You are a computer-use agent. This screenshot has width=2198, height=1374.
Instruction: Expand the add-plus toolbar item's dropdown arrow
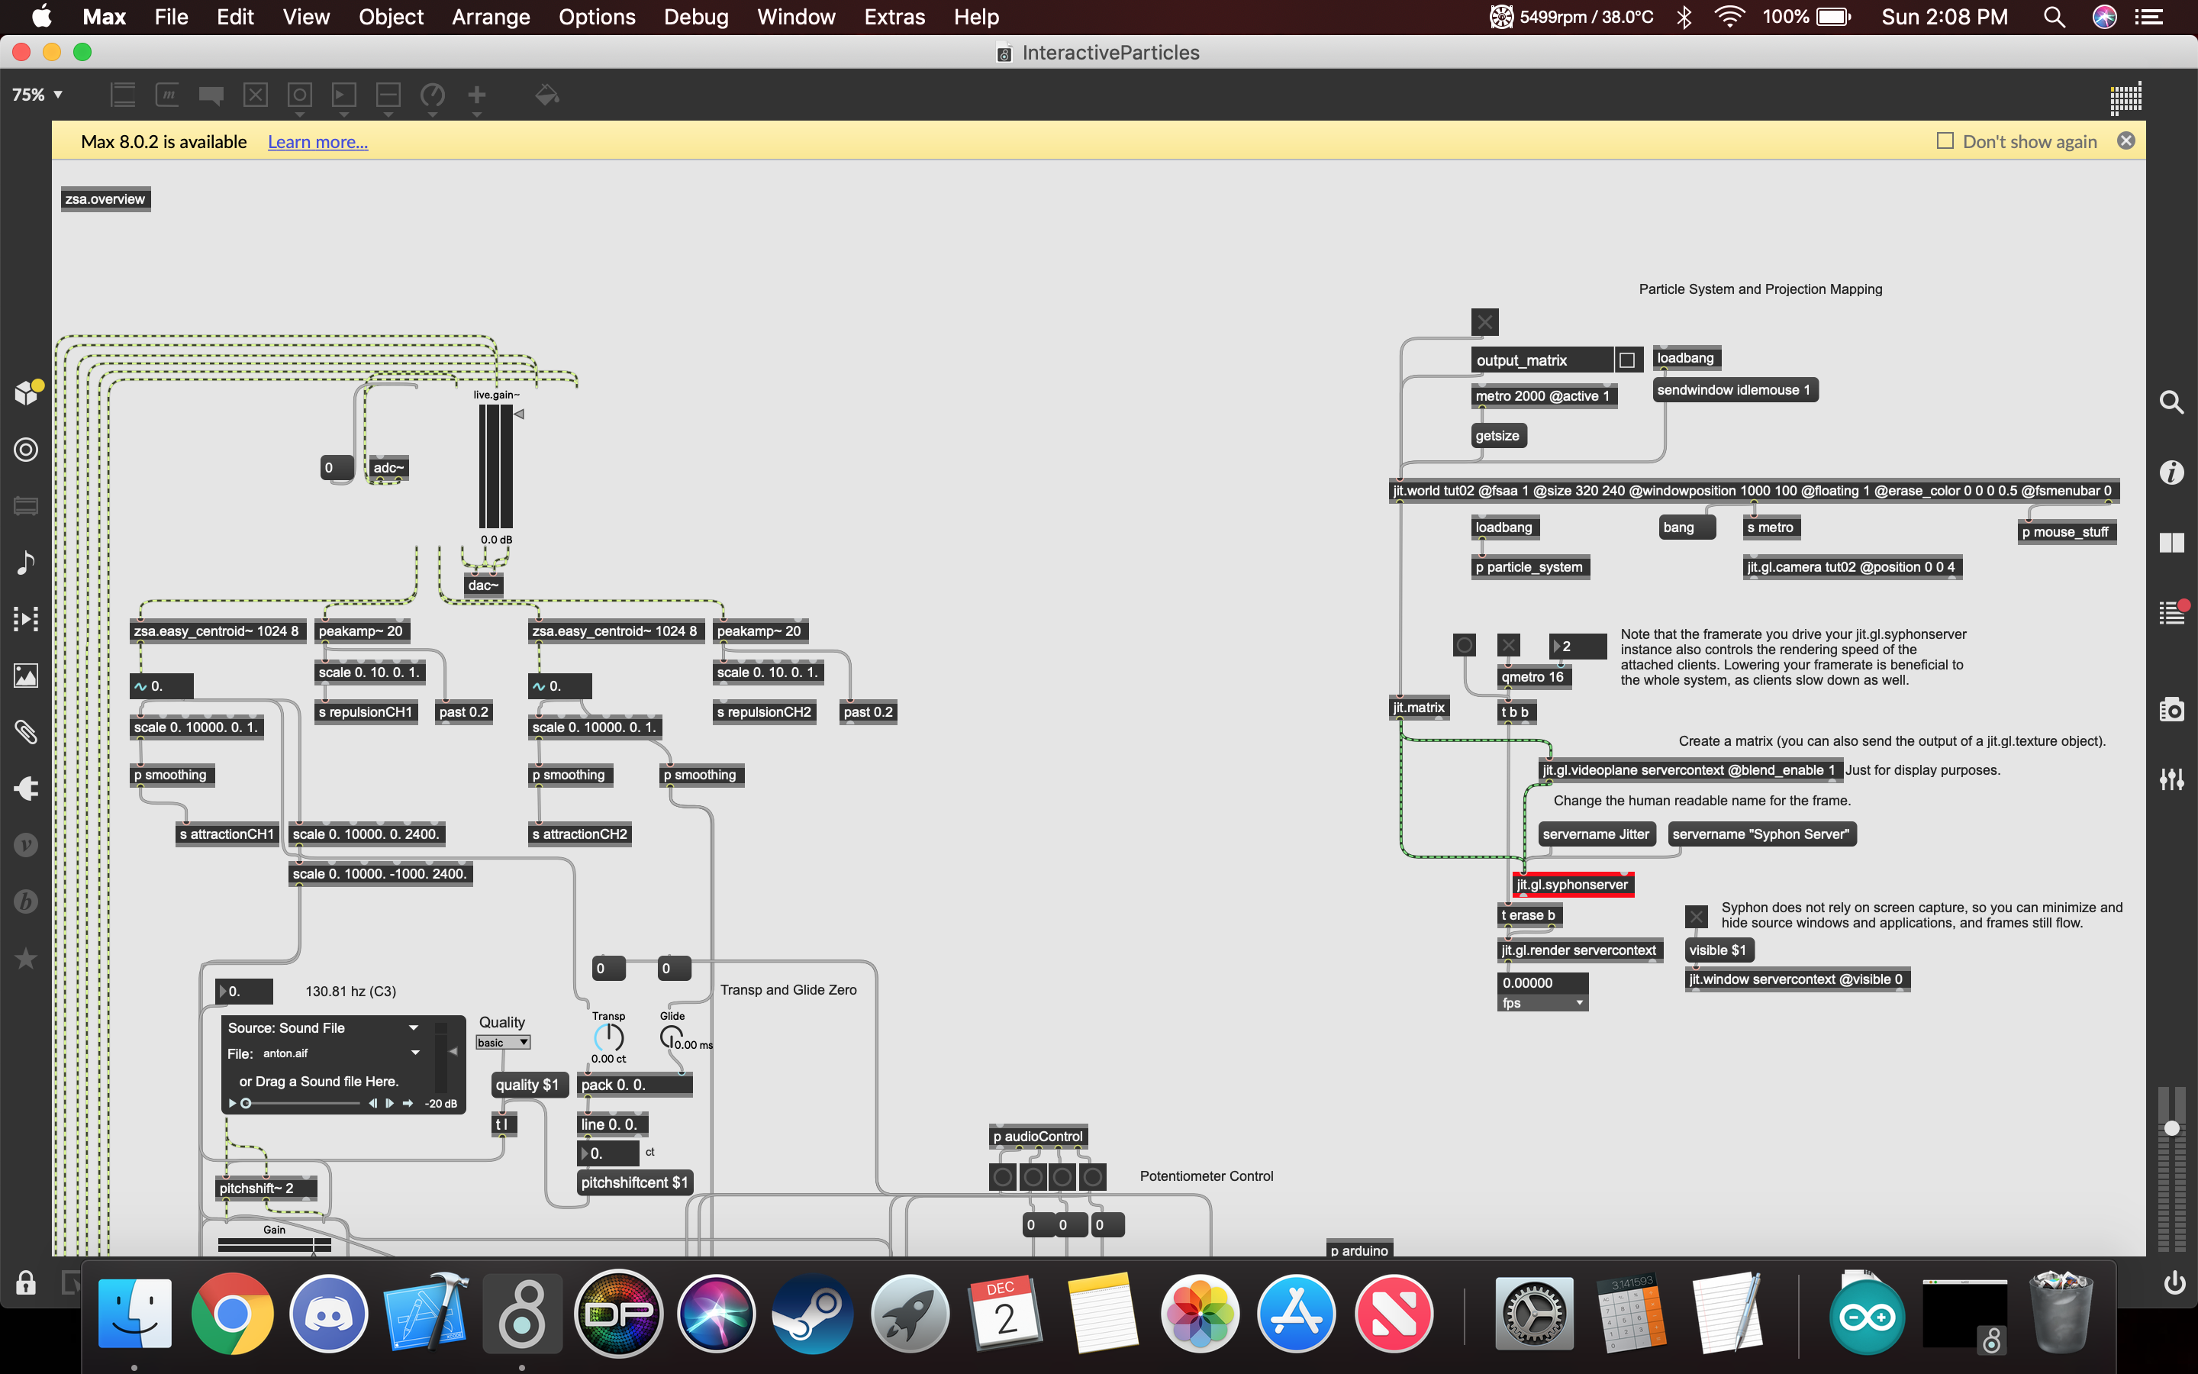tap(477, 114)
